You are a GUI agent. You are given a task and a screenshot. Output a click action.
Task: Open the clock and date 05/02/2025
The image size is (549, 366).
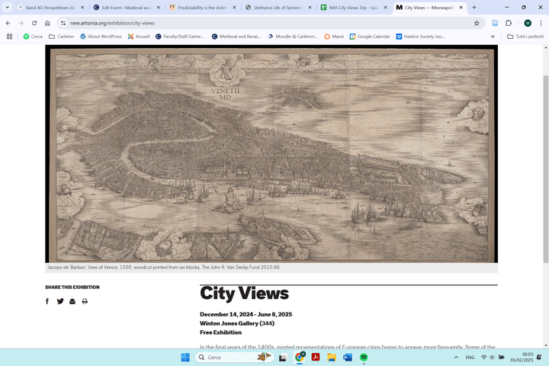[x=522, y=358]
